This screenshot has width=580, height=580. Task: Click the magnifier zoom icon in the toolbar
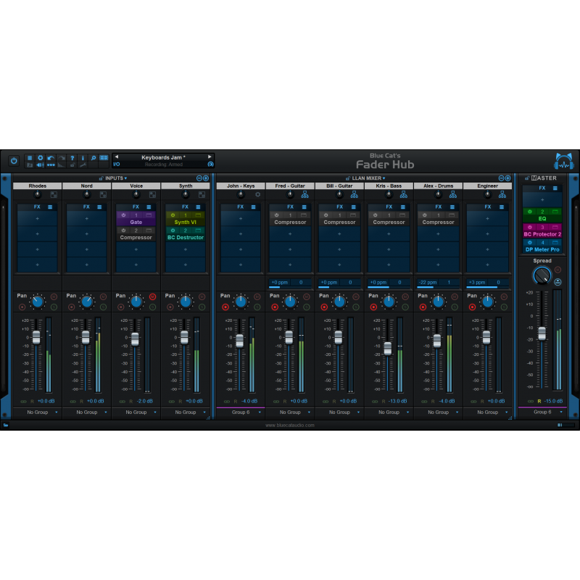point(92,157)
